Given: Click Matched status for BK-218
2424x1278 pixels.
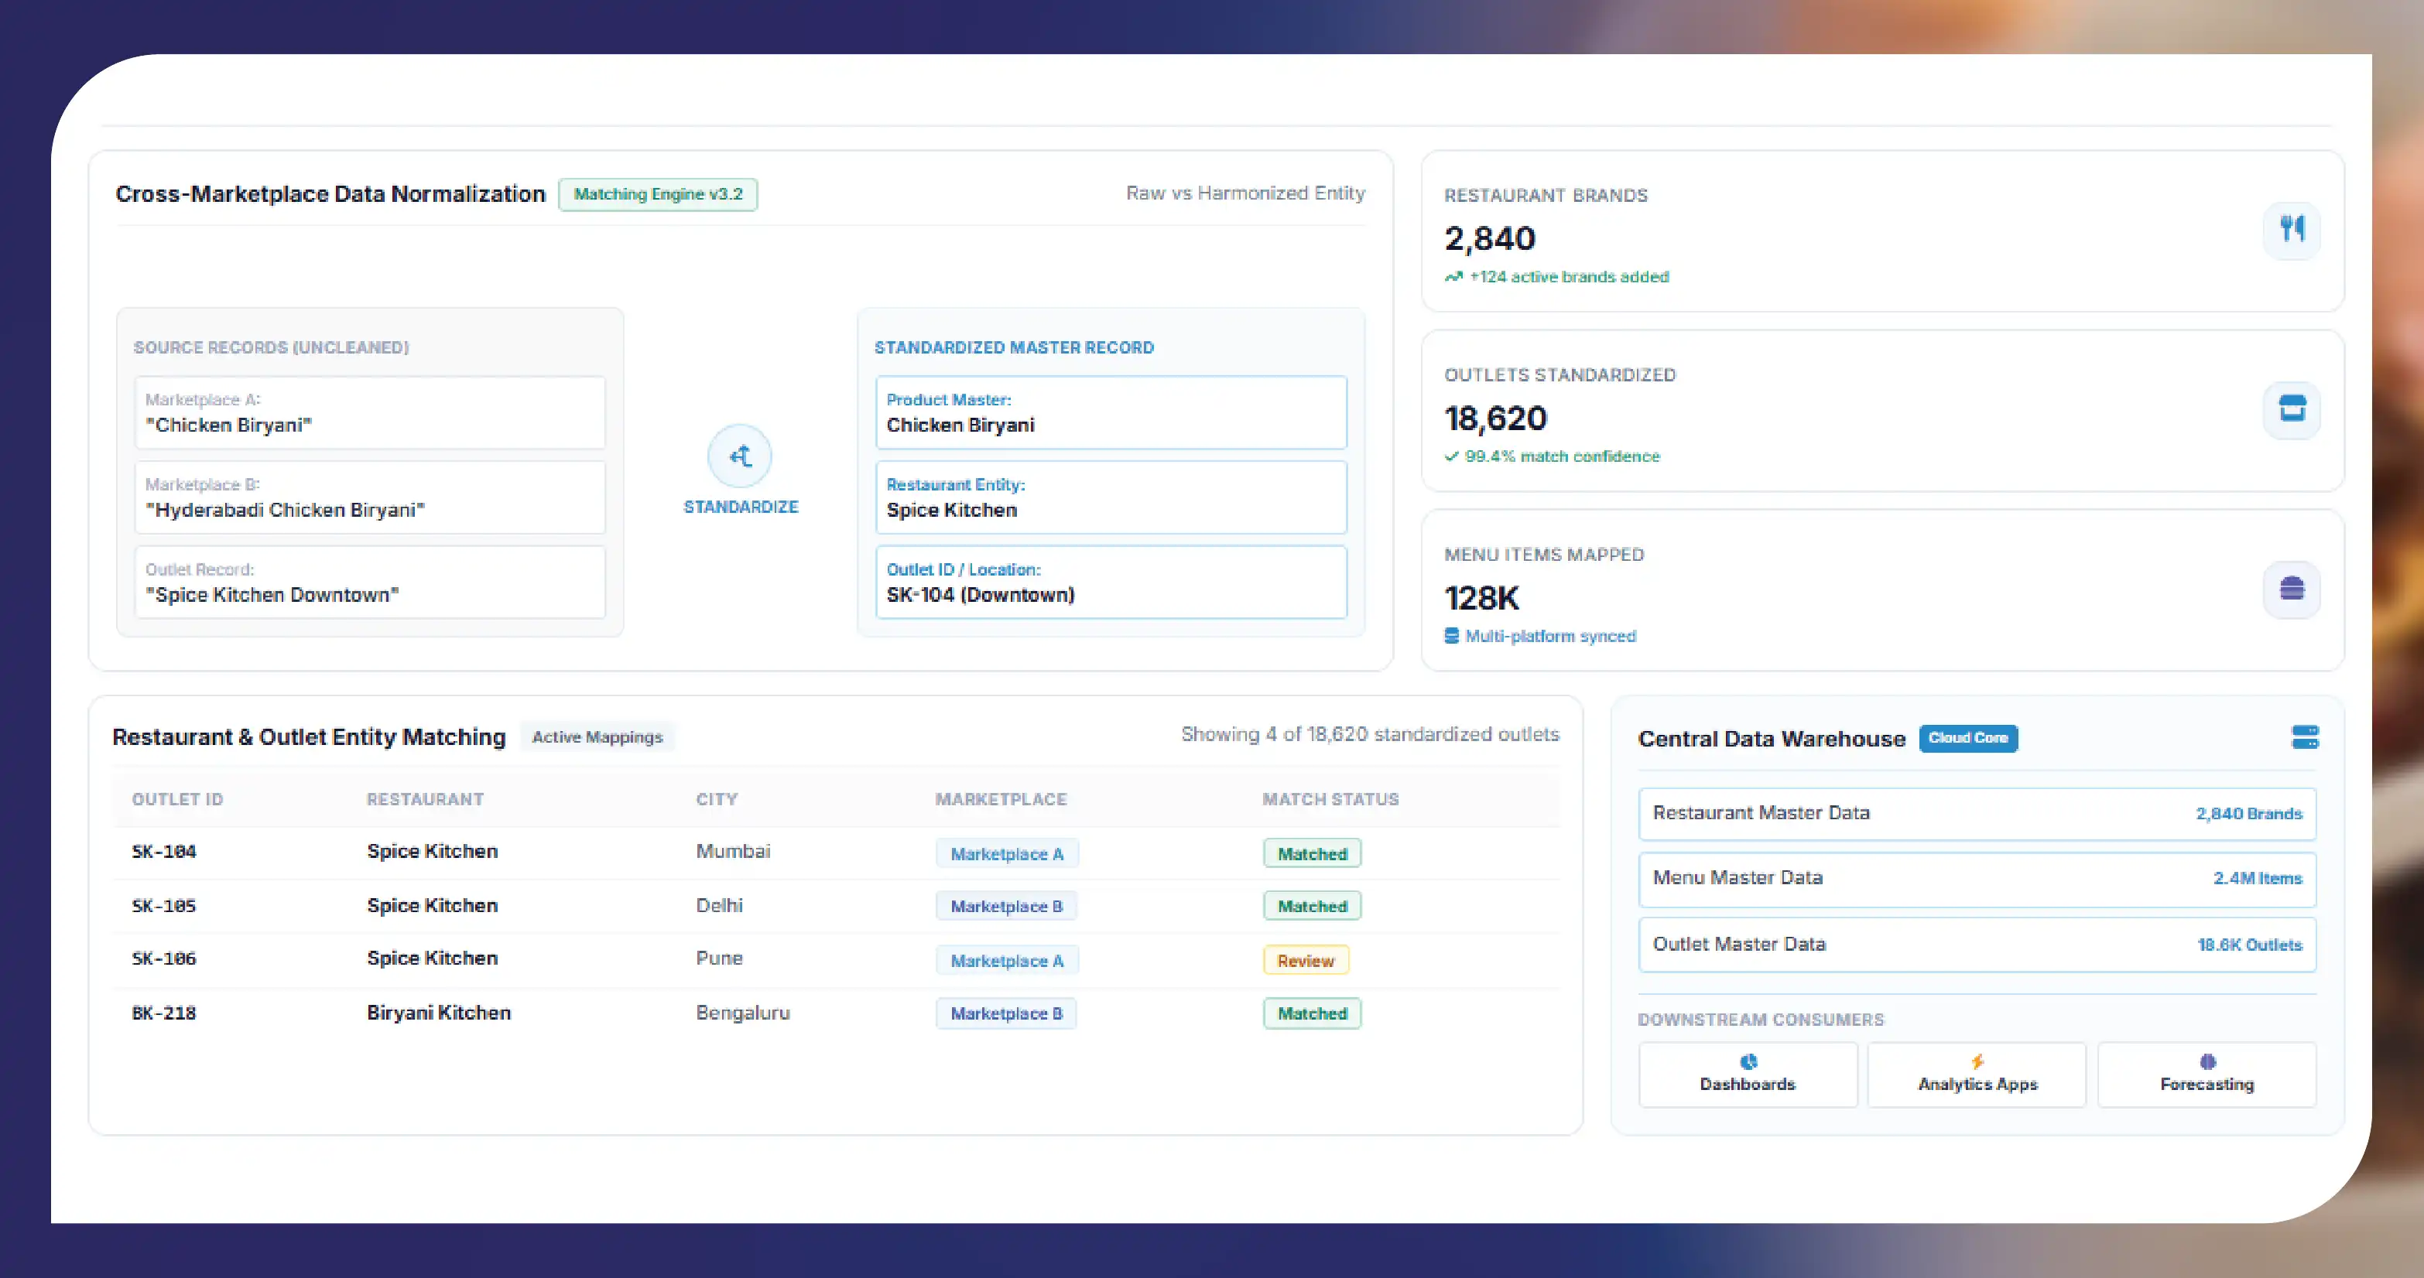Looking at the screenshot, I should point(1312,1013).
